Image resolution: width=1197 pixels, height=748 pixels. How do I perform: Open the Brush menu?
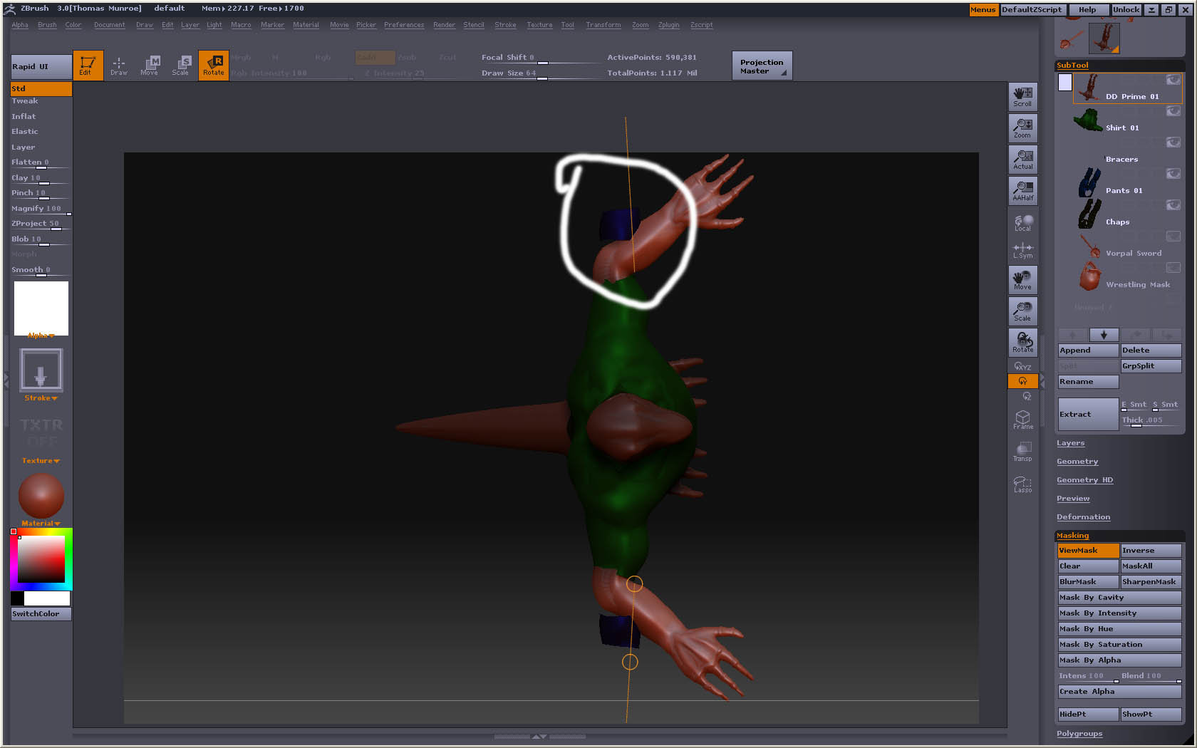click(x=47, y=25)
